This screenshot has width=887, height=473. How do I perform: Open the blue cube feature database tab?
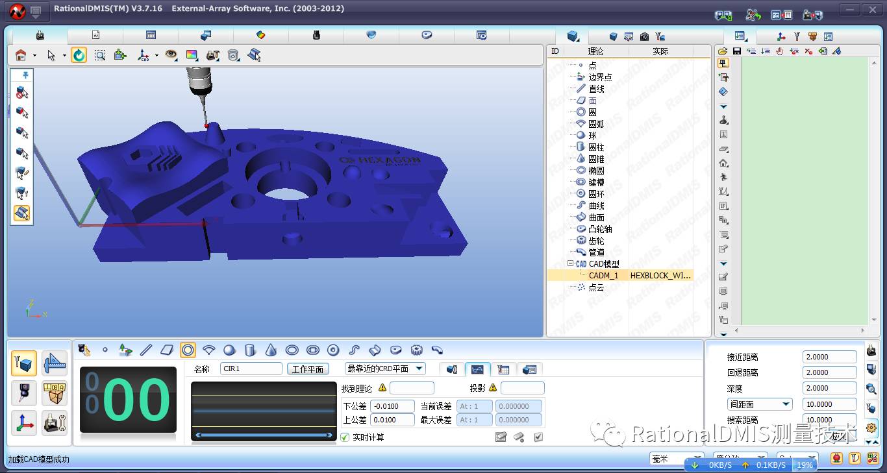click(572, 36)
